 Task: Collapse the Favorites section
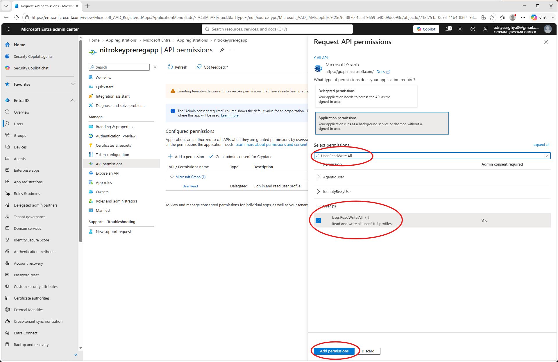click(x=73, y=84)
